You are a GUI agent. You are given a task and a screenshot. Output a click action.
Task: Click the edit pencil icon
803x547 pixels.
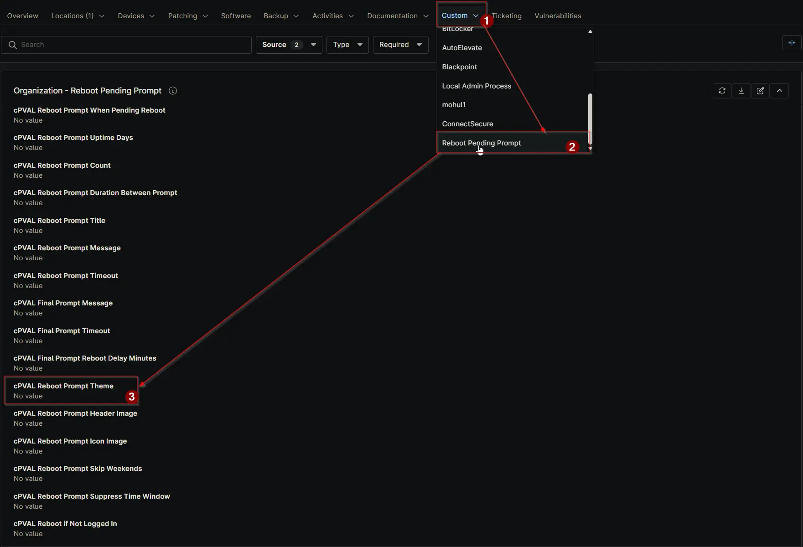pos(760,91)
